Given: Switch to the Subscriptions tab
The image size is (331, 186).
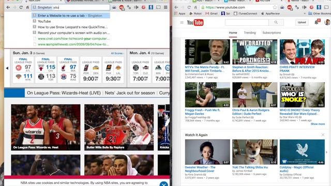Looking at the screenshot, I should [272, 33].
